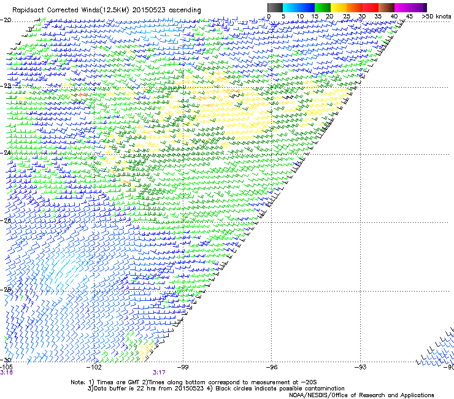Screen dimensions: 454x399
Task: Click the -105 longitude axis label
Action: (6, 367)
